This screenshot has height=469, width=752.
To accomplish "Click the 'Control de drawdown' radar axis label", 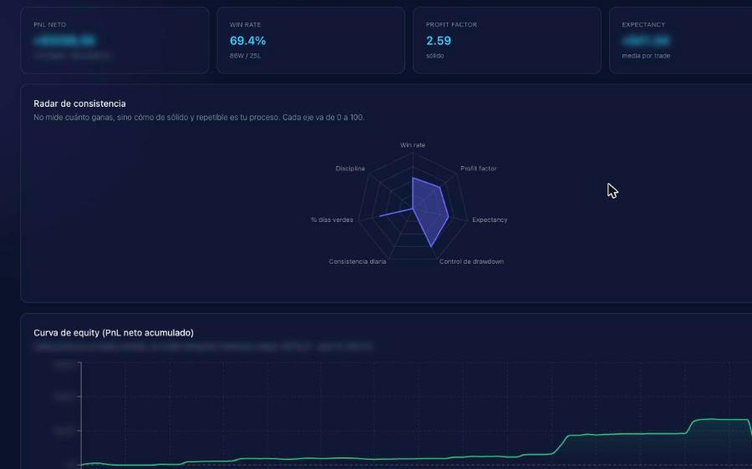I will pyautogui.click(x=471, y=261).
